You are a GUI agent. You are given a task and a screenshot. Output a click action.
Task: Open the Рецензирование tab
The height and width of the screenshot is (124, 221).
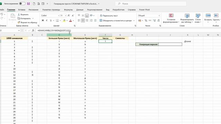click(95, 10)
